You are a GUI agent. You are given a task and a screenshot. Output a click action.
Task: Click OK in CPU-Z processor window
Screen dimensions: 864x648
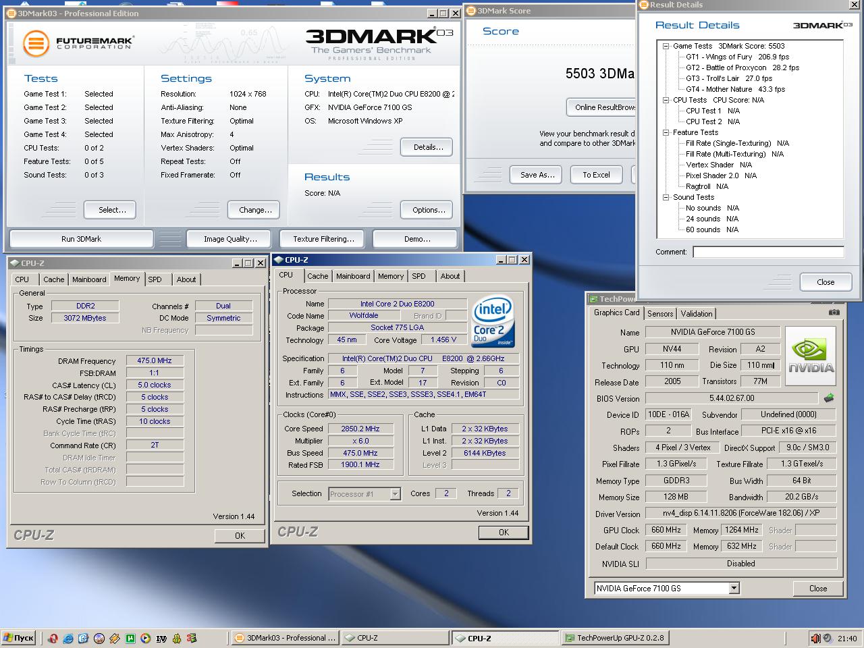click(x=504, y=532)
